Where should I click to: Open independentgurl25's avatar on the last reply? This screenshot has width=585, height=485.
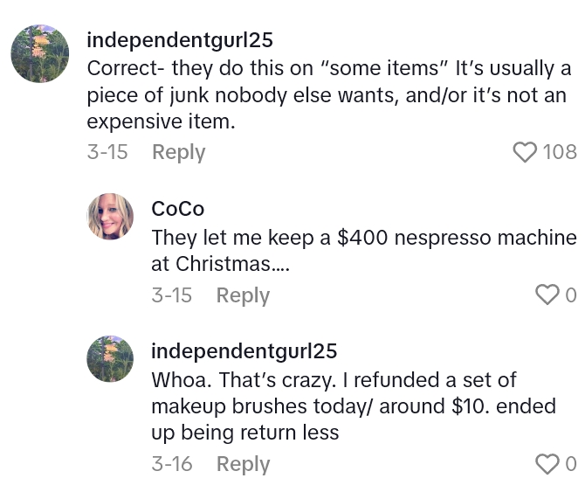tap(111, 358)
